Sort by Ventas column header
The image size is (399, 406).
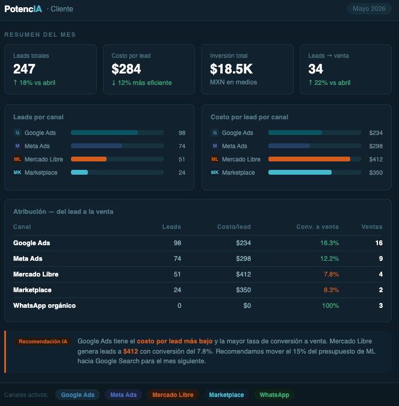pos(372,227)
